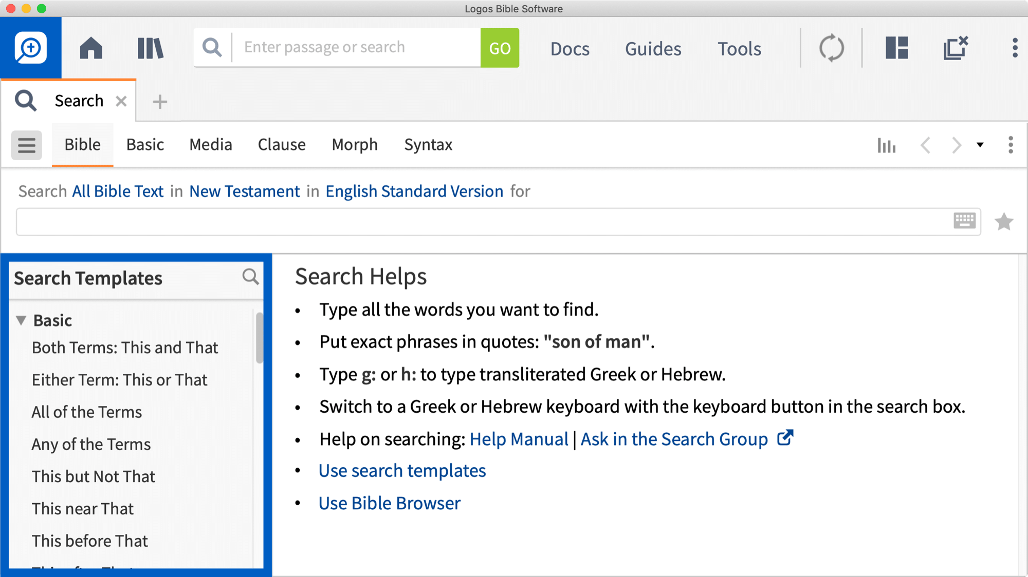The image size is (1028, 577).
Task: Select Either Term: This or That template
Action: coord(119,380)
